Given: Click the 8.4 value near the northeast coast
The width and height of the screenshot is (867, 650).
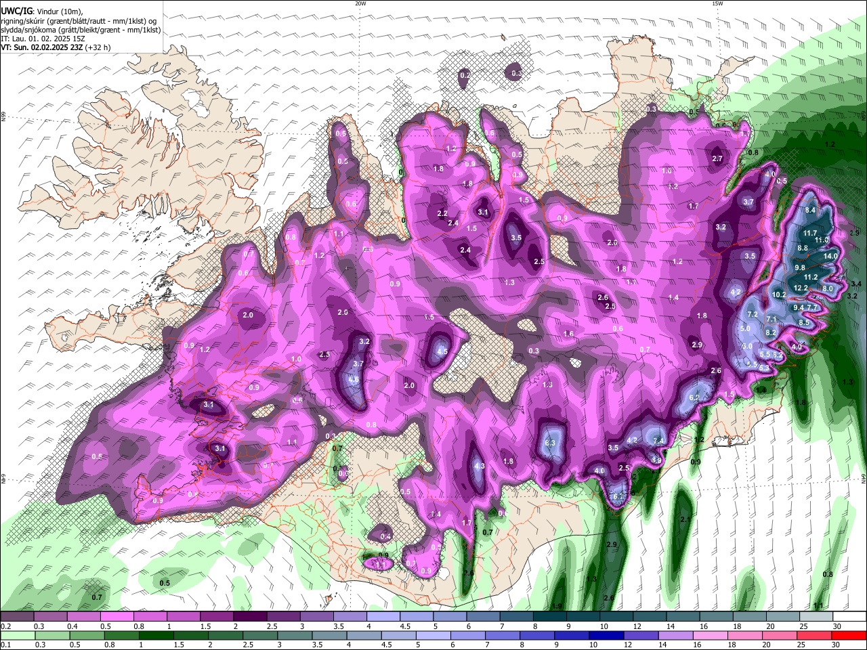Looking at the screenshot, I should (x=810, y=211).
